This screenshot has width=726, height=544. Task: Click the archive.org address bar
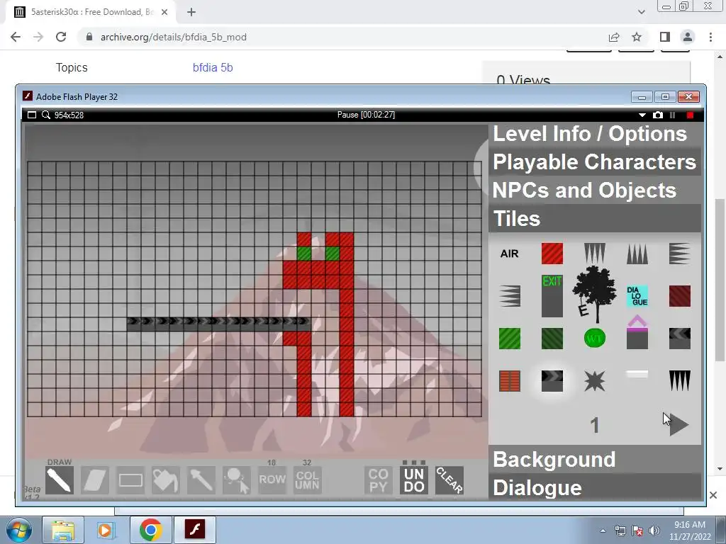[342, 37]
